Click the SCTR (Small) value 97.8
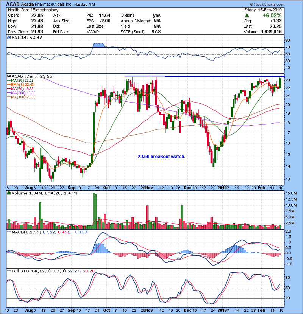 tap(156, 32)
